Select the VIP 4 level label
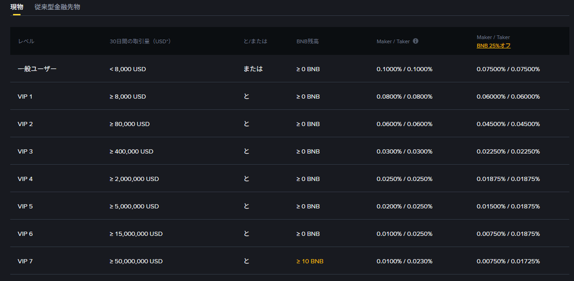 [25, 179]
